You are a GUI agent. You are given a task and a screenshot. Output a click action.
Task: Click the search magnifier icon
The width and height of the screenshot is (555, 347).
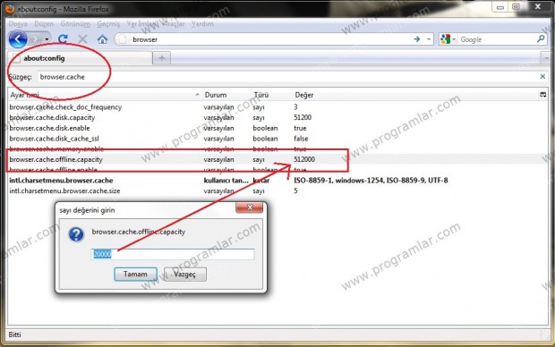541,39
